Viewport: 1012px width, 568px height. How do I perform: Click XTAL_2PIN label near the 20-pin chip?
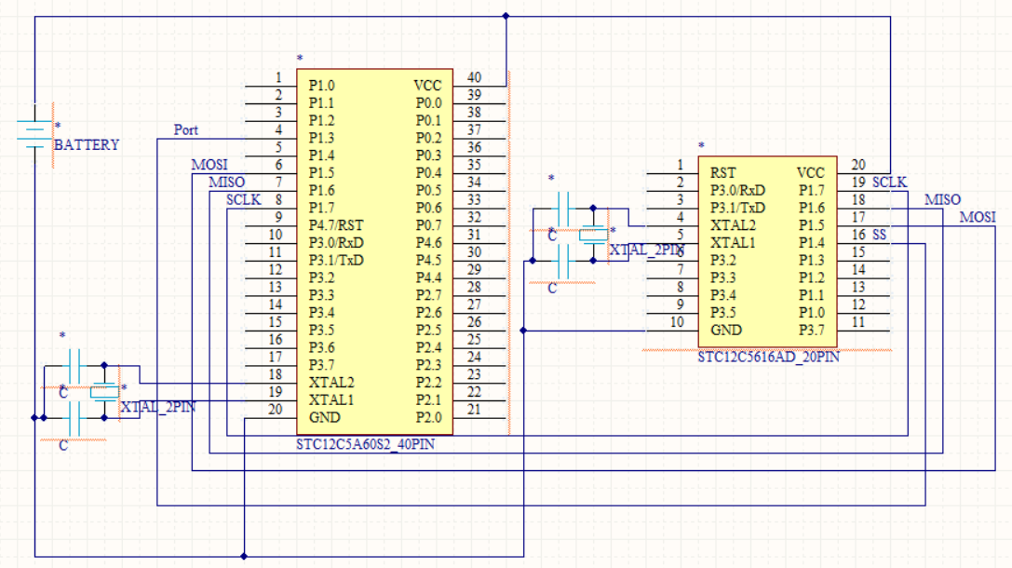click(647, 250)
